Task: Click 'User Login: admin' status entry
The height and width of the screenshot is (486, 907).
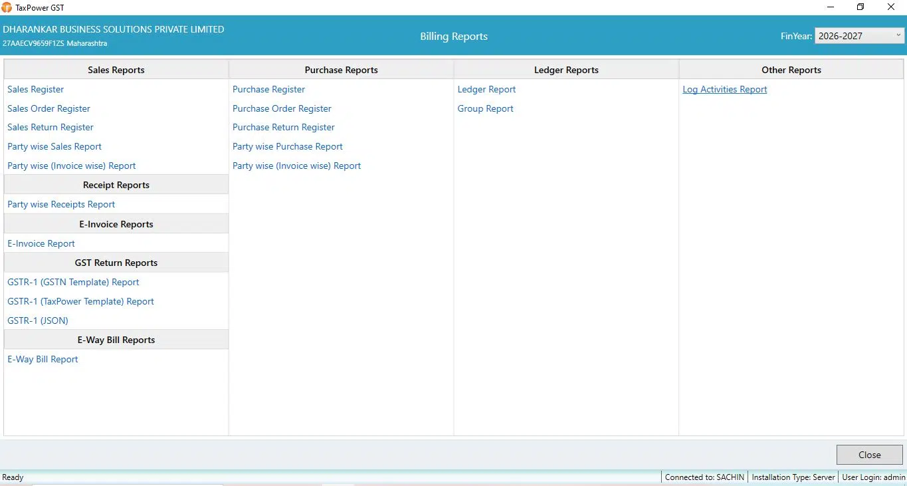Action: point(873,477)
